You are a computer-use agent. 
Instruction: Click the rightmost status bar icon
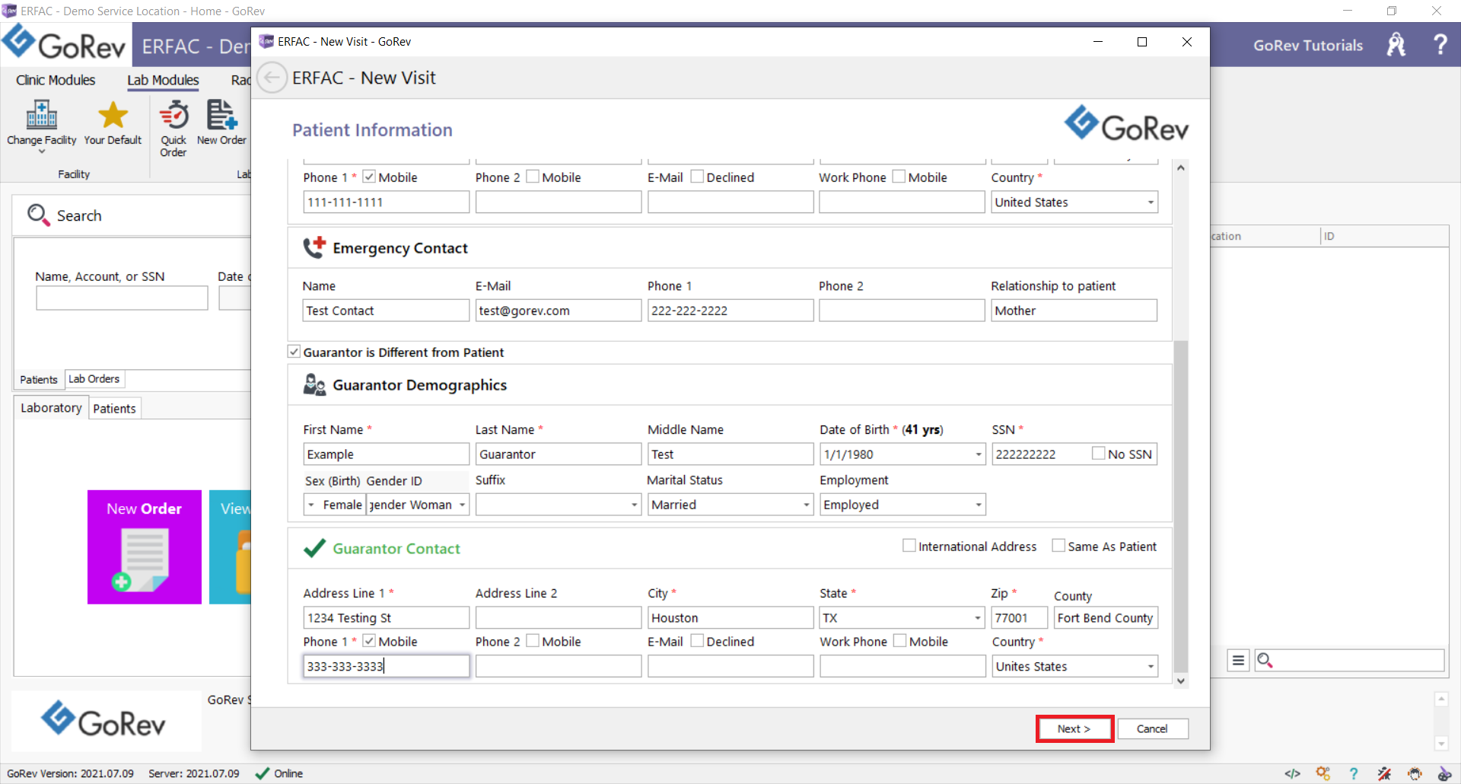(1444, 773)
